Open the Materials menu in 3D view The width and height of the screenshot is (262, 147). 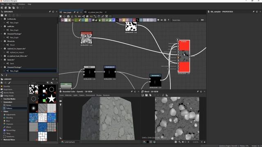68,95
